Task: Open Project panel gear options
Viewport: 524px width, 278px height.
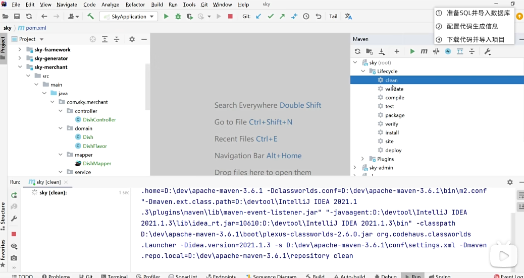Action: tap(132, 39)
